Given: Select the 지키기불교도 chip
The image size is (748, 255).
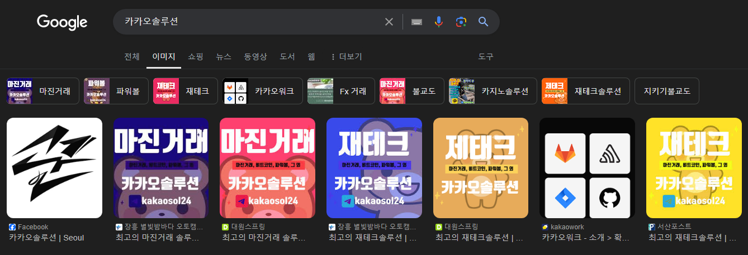Looking at the screenshot, I should (667, 91).
